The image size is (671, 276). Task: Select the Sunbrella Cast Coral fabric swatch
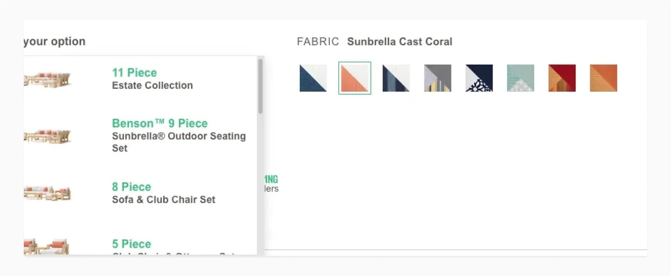(354, 78)
